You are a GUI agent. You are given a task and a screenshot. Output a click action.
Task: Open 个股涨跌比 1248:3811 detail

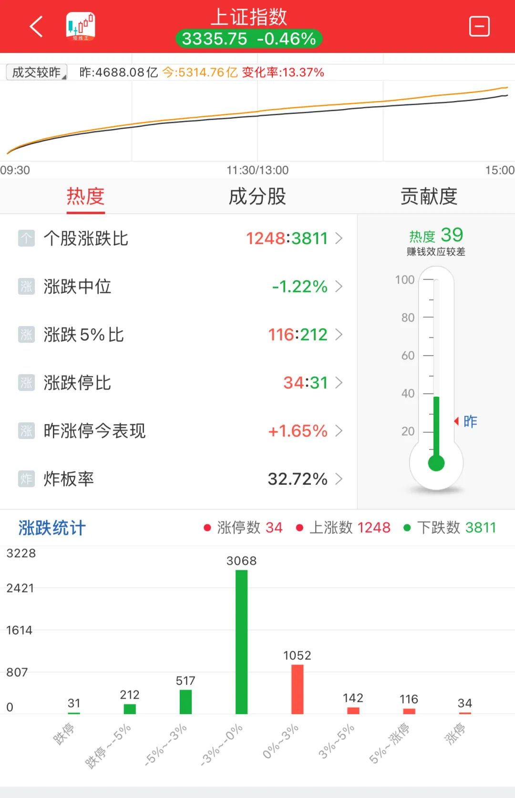178,238
